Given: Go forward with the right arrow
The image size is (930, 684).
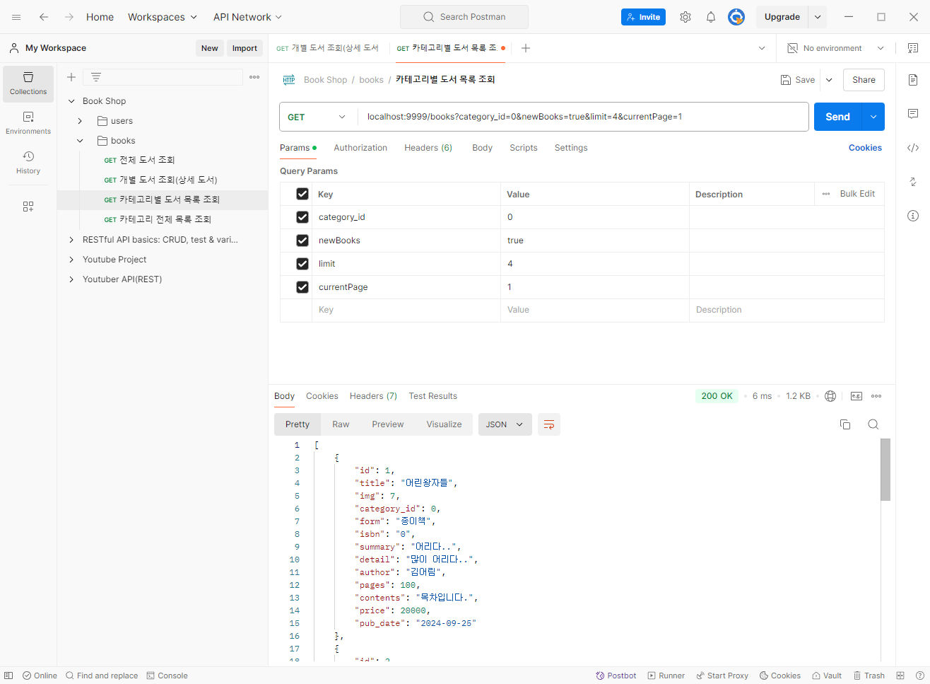Looking at the screenshot, I should click(x=69, y=17).
